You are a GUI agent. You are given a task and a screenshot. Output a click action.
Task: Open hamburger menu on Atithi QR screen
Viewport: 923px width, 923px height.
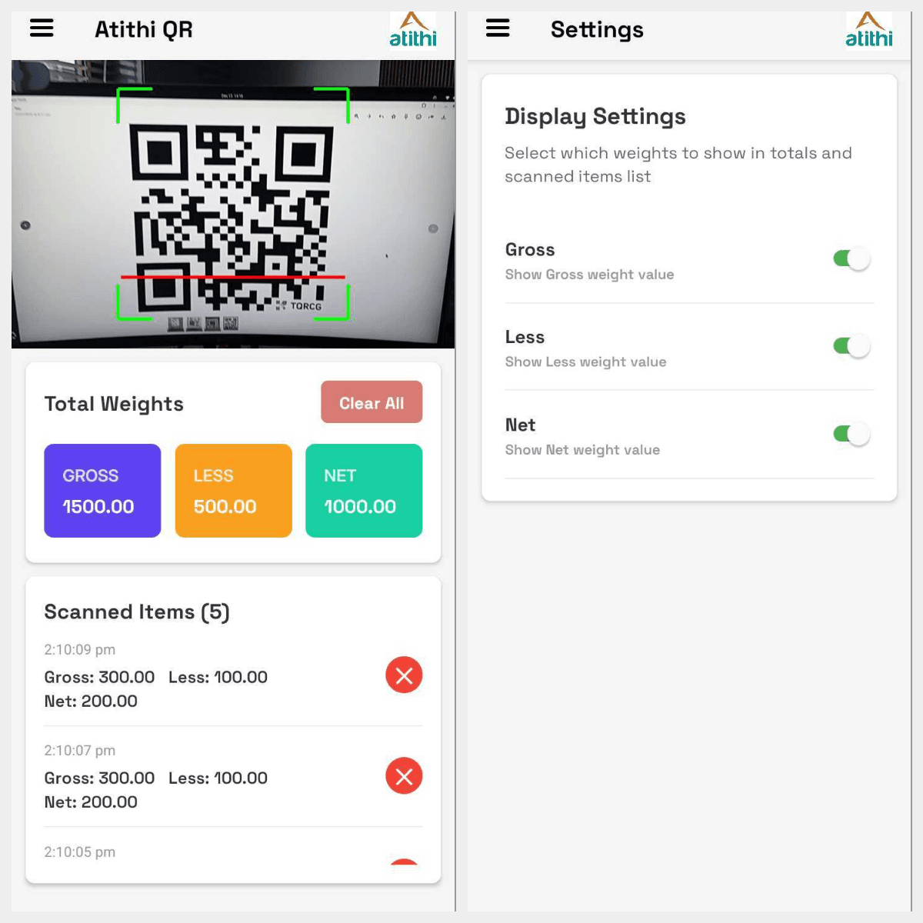click(42, 28)
